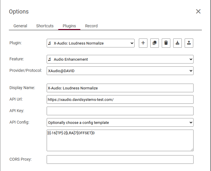
Task: Delete plugin using trash icon
Action: 166,43
